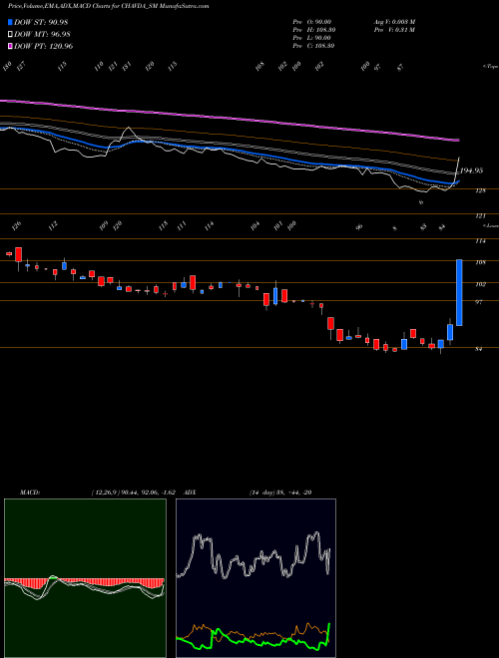Open the MACD indicator chart panel
Image resolution: width=499 pixels, height=658 pixels.
[x=85, y=578]
